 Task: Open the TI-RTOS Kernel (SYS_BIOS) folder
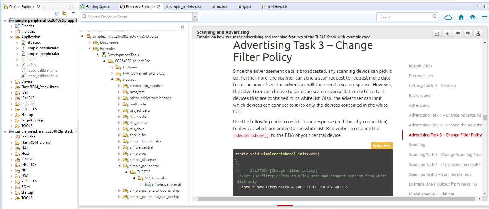pyautogui.click(x=144, y=73)
